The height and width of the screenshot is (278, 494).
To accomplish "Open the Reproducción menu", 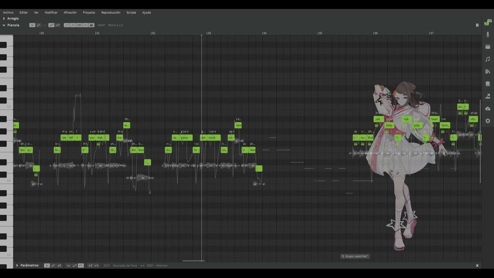I will pyautogui.click(x=111, y=12).
